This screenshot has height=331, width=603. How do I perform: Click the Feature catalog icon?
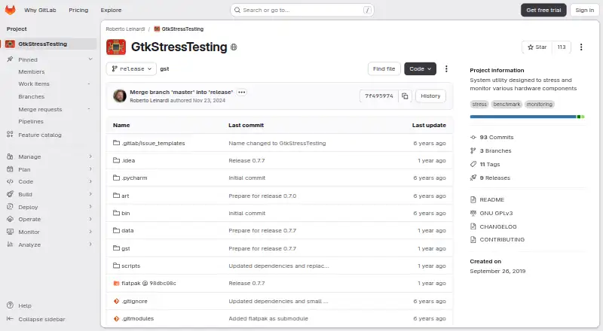10,135
